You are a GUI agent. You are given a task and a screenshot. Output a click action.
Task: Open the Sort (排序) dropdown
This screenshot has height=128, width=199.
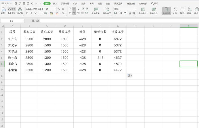tap(190, 13)
